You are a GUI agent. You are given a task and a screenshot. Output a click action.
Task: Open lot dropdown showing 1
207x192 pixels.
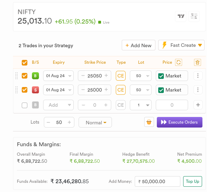pos(141,105)
